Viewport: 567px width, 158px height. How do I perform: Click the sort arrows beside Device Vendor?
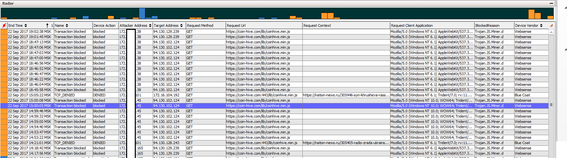click(x=541, y=26)
